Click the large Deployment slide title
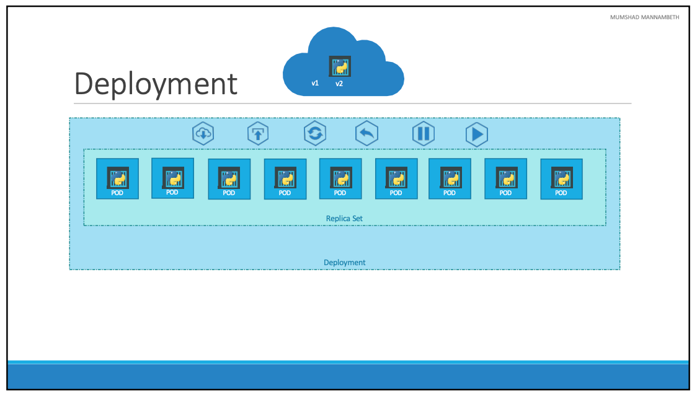Viewport: 697px width, 399px height. coord(156,84)
